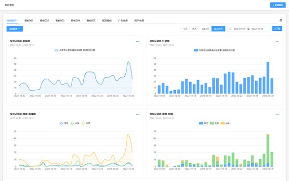Open the 用户来源 tab

139,20
